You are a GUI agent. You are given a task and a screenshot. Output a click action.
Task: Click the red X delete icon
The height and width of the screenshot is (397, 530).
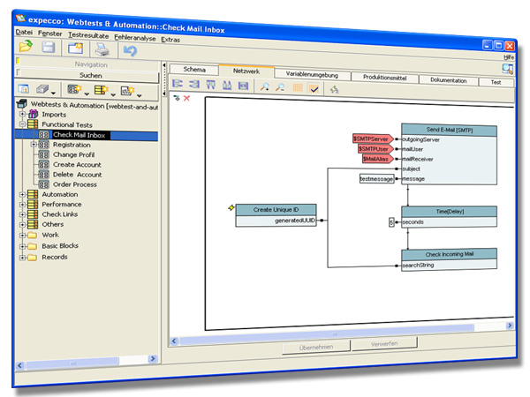click(186, 99)
